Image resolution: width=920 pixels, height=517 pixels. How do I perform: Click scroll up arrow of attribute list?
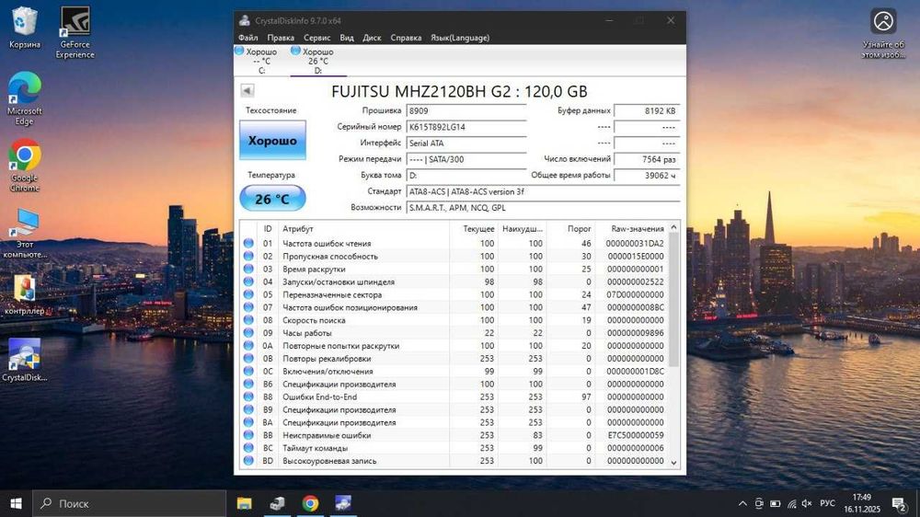(x=673, y=228)
